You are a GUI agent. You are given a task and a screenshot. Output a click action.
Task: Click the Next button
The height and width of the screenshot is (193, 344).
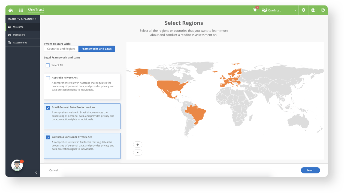310,170
